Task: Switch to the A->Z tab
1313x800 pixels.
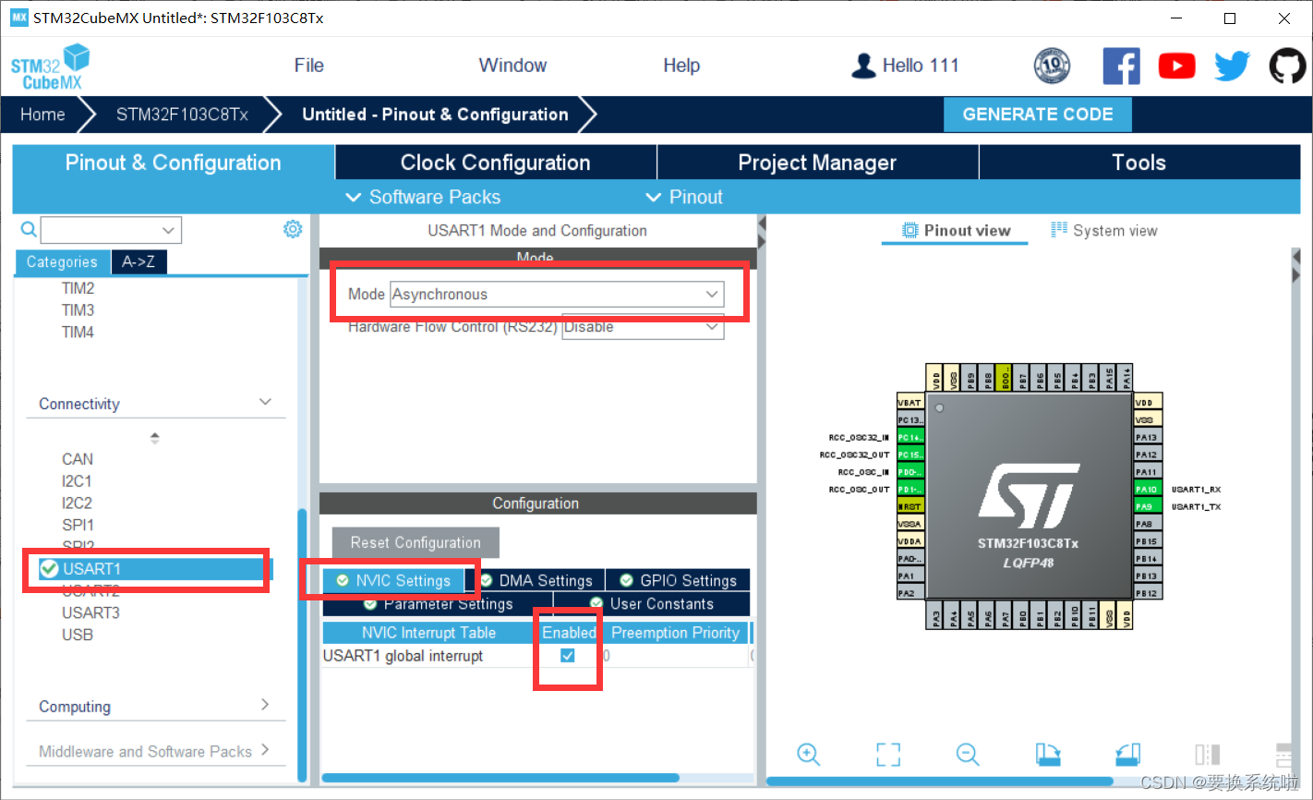Action: 139,262
